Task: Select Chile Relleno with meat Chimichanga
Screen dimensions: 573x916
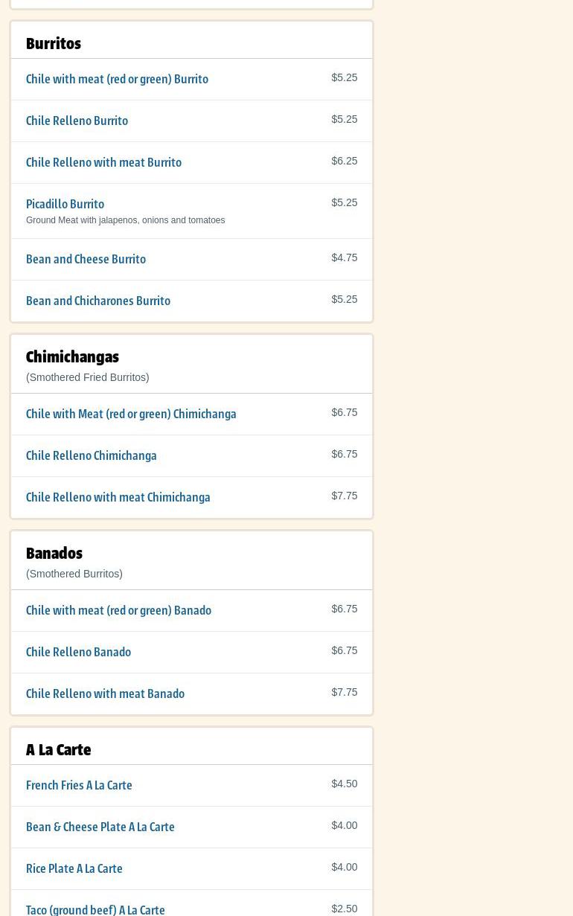Action: [118, 497]
